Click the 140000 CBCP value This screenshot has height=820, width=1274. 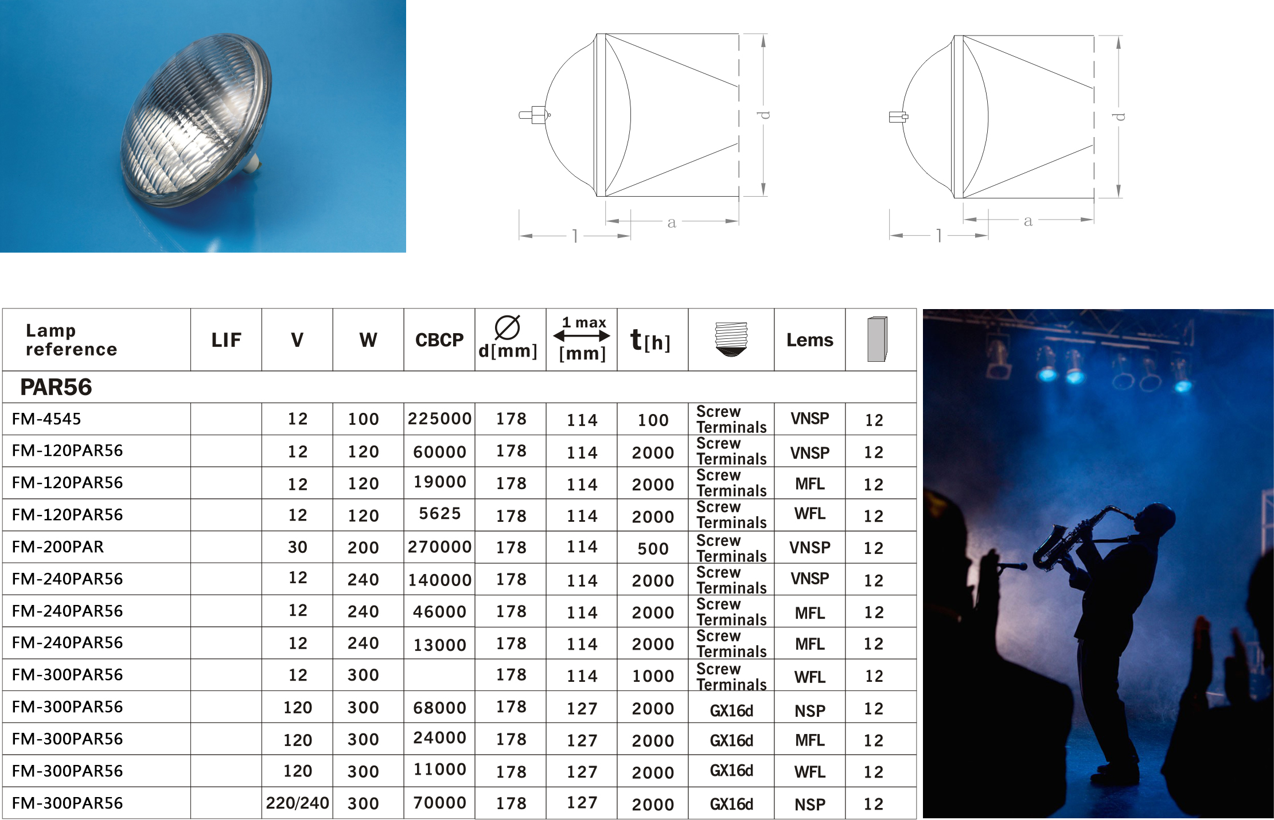coord(440,580)
